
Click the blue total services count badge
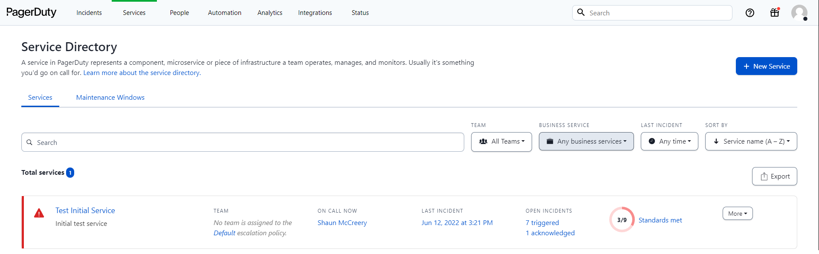[x=70, y=173]
